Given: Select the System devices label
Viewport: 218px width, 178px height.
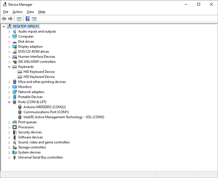Looking at the screenshot, I should coord(30,152).
